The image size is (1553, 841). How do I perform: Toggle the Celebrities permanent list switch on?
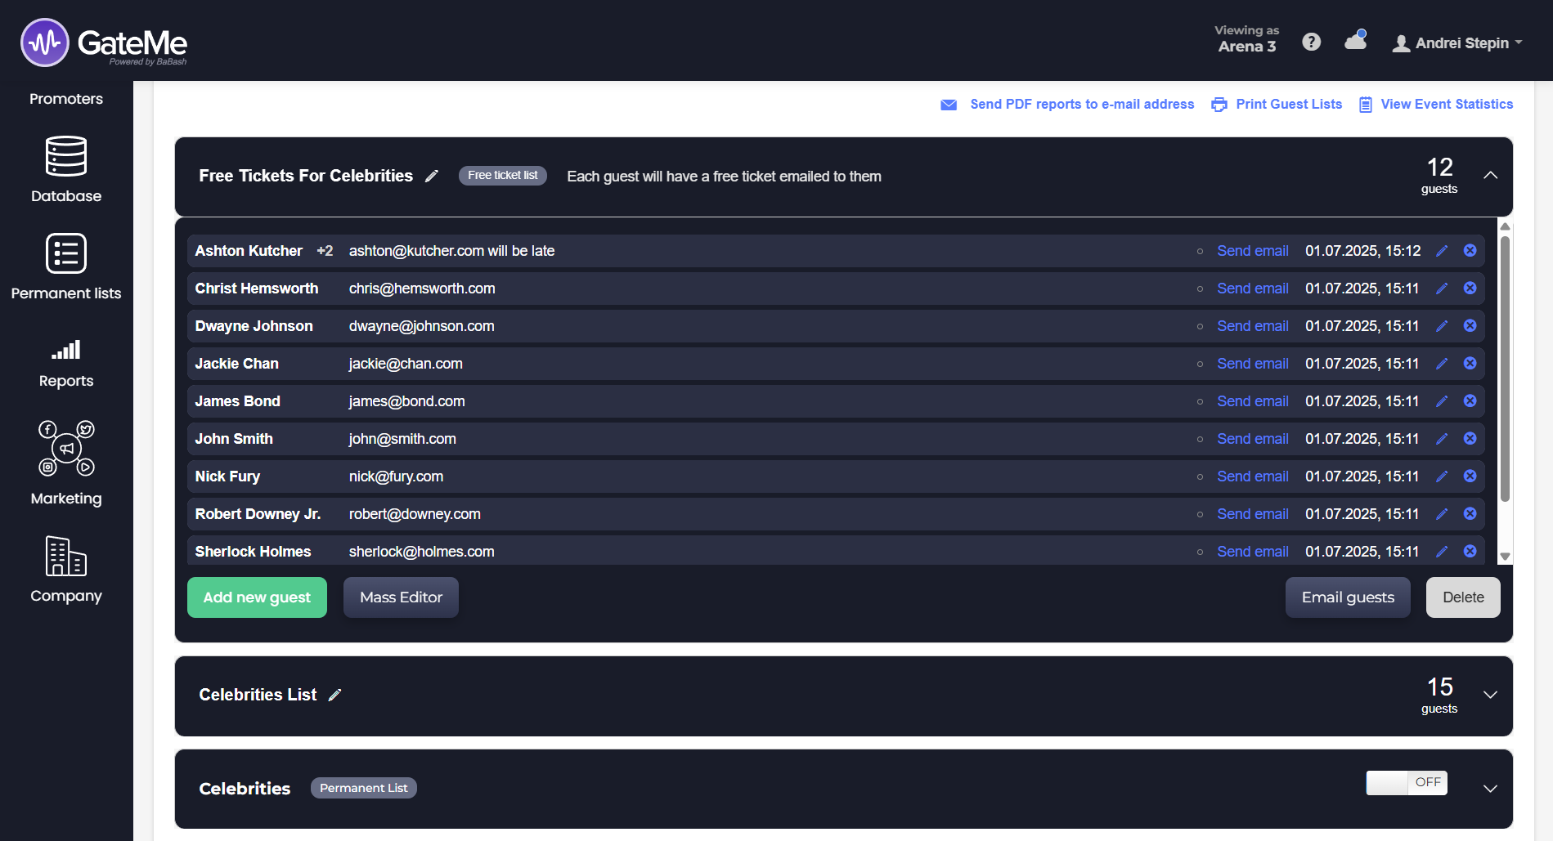tap(1406, 782)
